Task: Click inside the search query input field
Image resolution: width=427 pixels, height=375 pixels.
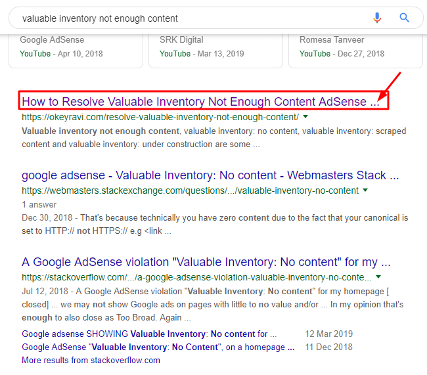Action: [x=191, y=18]
